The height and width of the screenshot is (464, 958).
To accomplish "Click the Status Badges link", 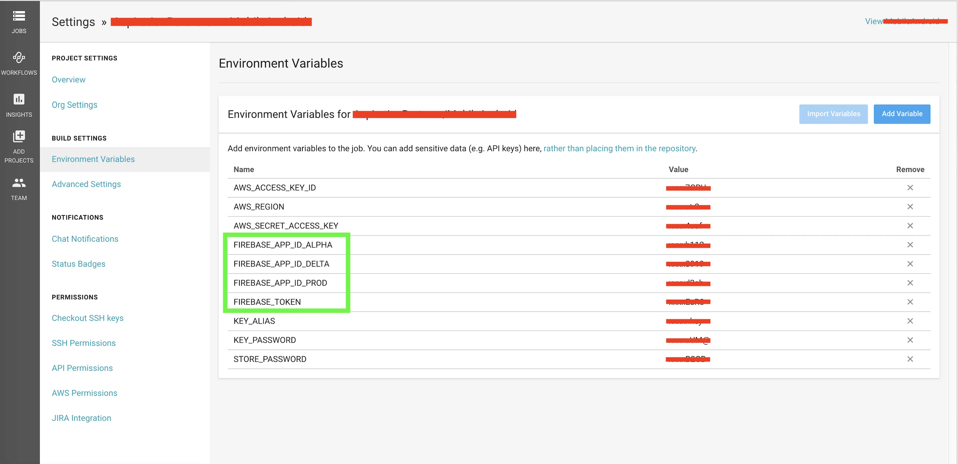I will coord(78,264).
